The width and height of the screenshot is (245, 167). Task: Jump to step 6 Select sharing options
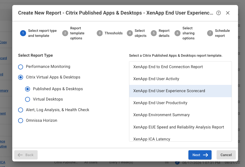point(185,33)
